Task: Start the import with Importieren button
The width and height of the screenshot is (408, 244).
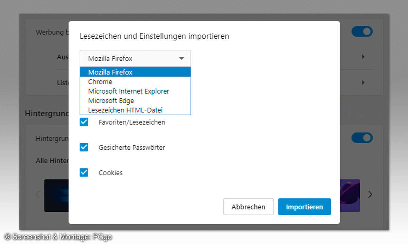Action: (x=304, y=207)
